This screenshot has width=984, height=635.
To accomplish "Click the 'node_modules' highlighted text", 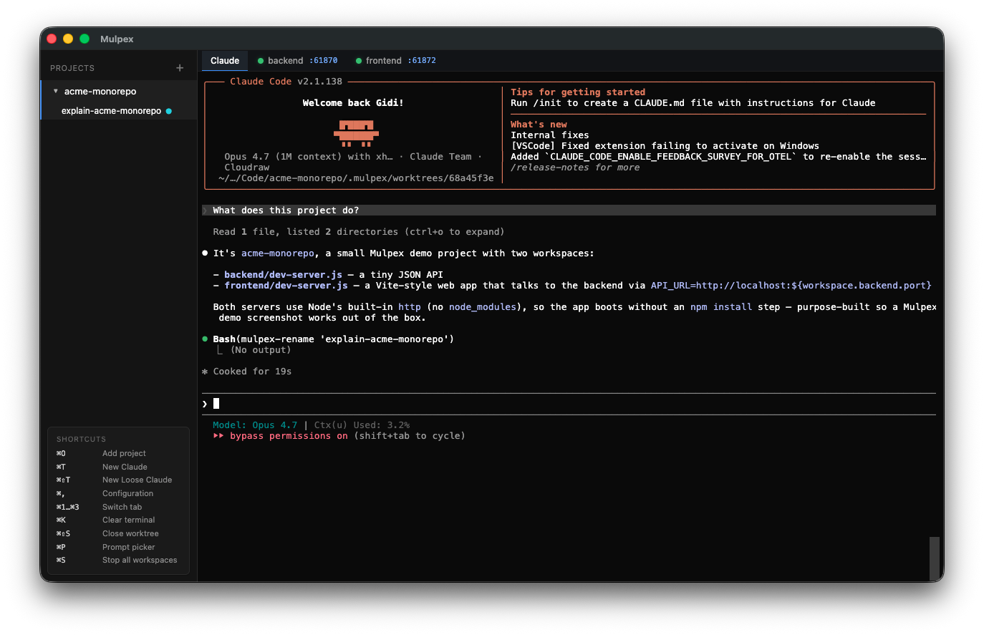I will (x=483, y=307).
